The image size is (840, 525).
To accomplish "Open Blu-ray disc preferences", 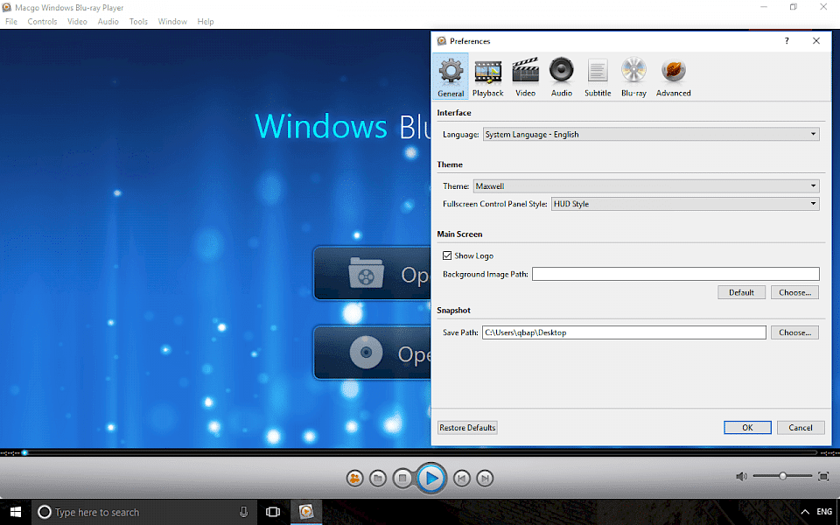I will pyautogui.click(x=633, y=77).
